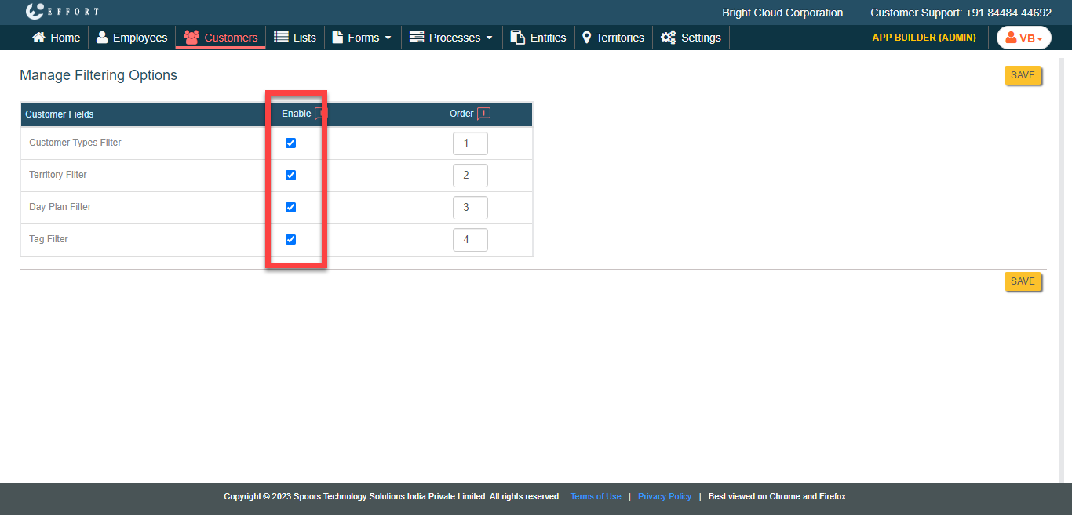Screen dimensions: 1072x515
Task: Open the Terms of Use link
Action: tap(596, 496)
